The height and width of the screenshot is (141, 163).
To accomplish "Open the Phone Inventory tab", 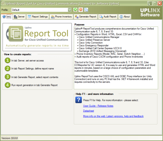I will point(62,17).
